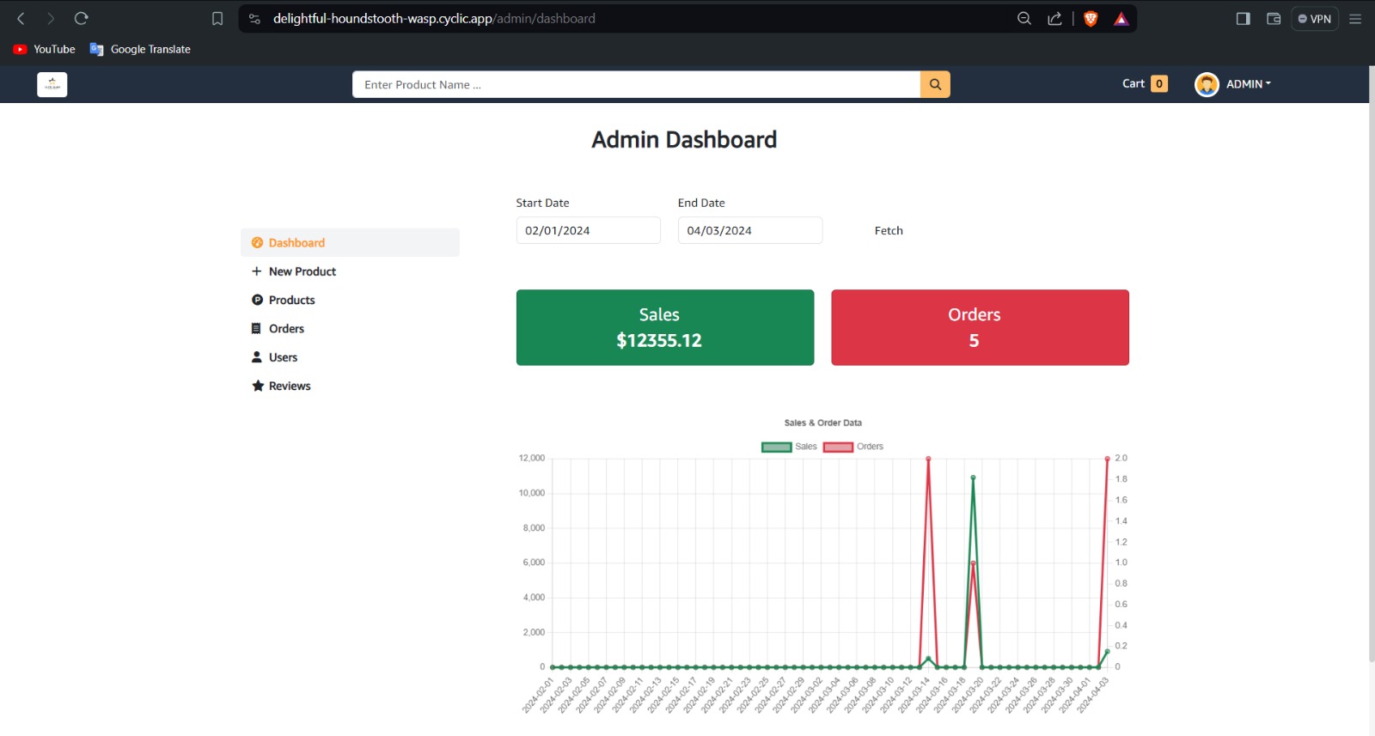This screenshot has width=1375, height=736.
Task: Click the Orders receipt icon
Action: pyautogui.click(x=256, y=328)
